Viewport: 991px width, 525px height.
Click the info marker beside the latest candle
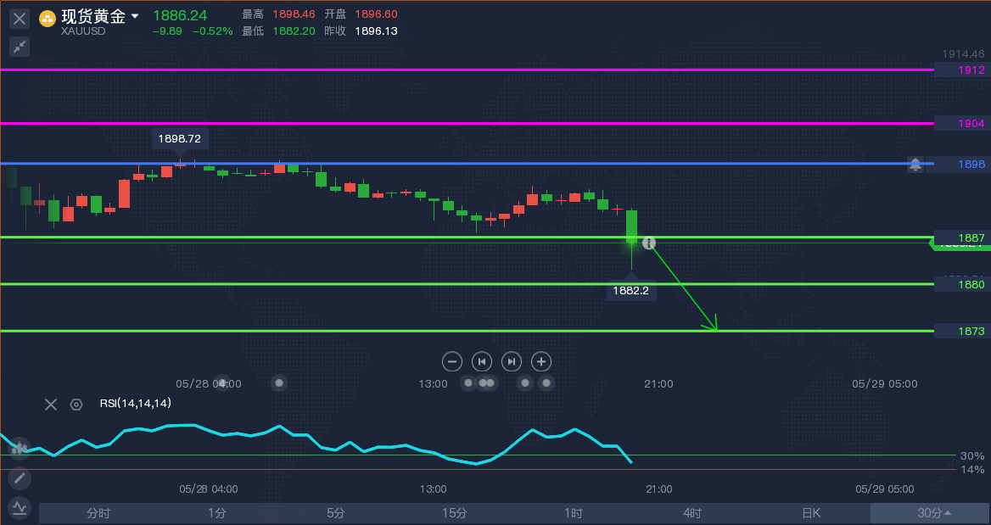[649, 243]
